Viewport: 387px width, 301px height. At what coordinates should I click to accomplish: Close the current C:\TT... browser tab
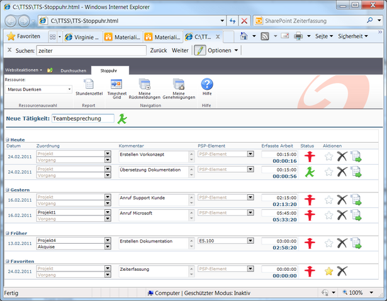218,36
